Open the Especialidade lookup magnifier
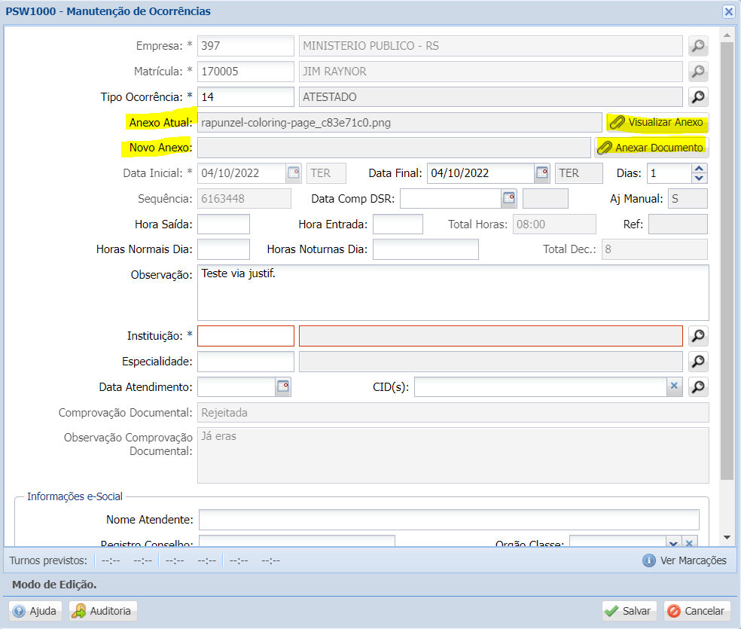 pos(697,362)
